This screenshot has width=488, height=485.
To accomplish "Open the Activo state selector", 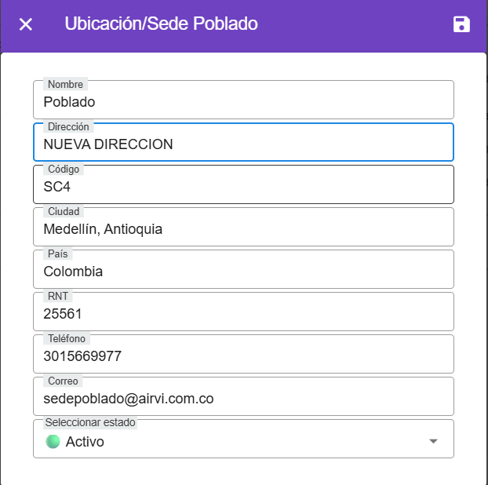I will pos(235,442).
